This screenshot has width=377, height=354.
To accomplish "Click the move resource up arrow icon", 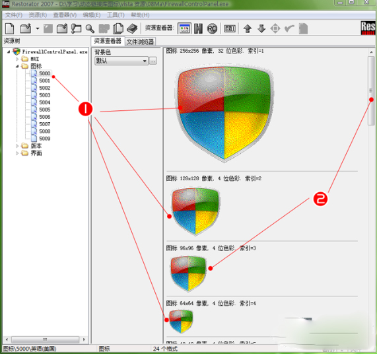I will coord(248,28).
